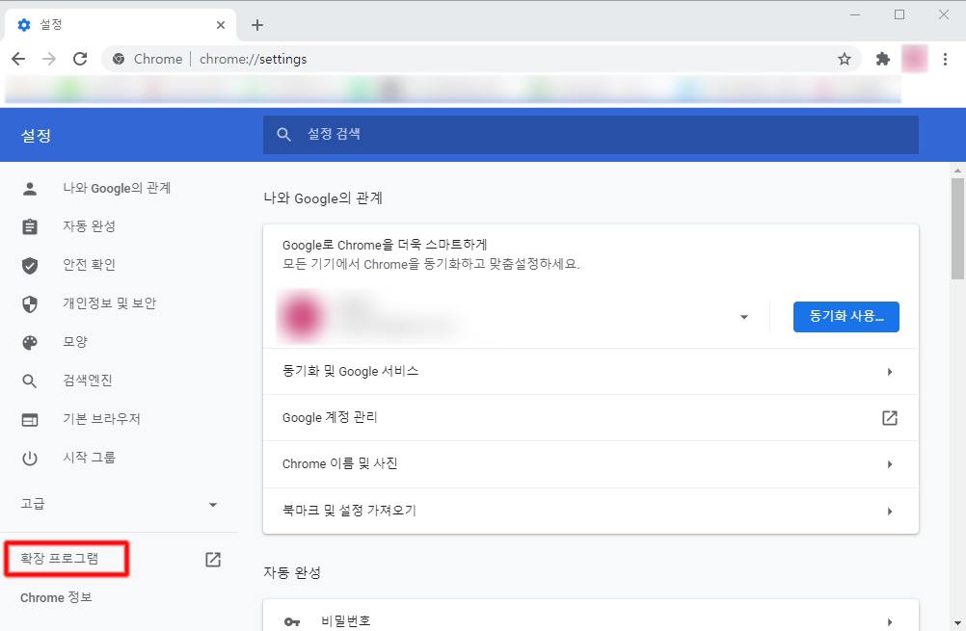Click the magnifier icon beside 검색엔진

pyautogui.click(x=30, y=381)
